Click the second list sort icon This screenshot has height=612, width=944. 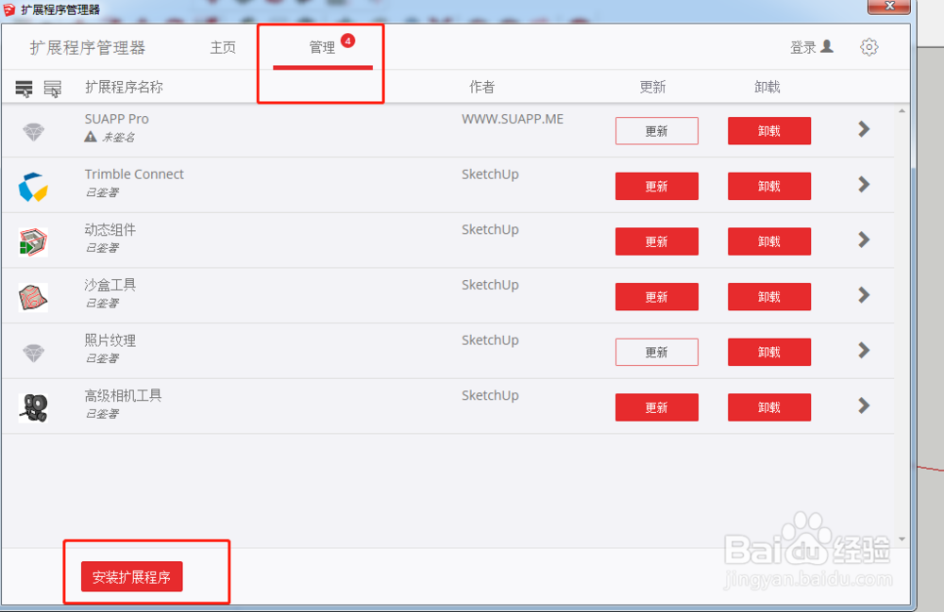click(x=52, y=89)
